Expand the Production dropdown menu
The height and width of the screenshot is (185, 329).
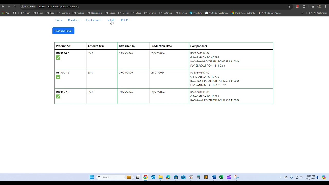coord(94,20)
